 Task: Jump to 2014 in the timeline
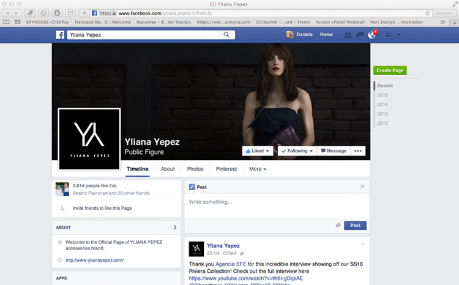point(382,105)
